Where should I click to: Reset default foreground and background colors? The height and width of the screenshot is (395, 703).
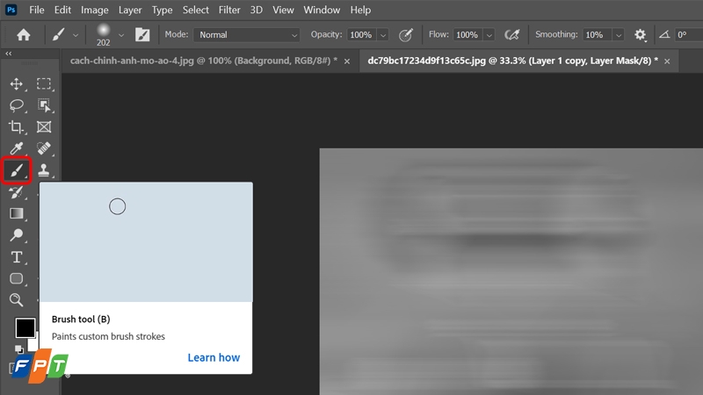point(18,348)
